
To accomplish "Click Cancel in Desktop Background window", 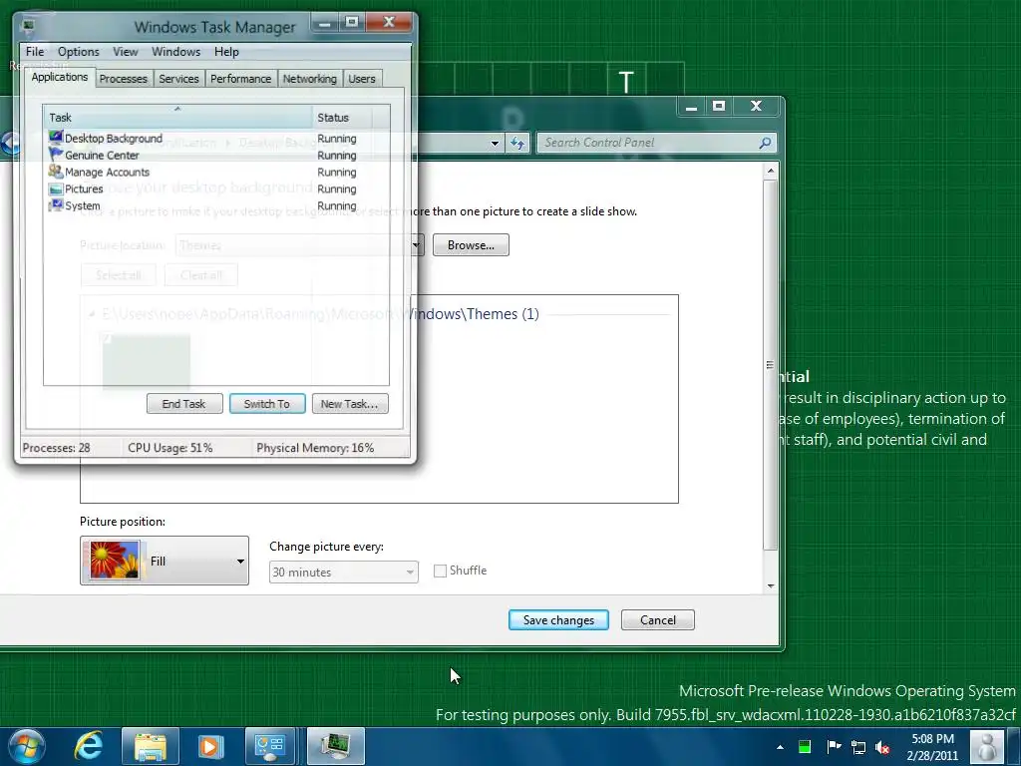I will pyautogui.click(x=658, y=620).
